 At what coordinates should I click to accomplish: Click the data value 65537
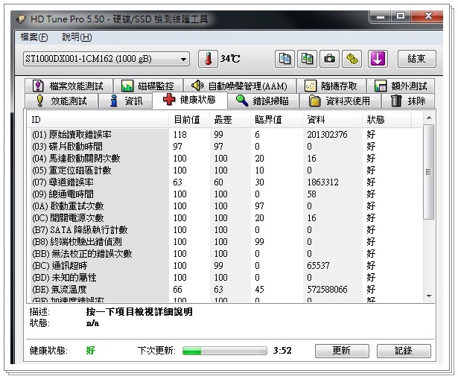tap(318, 265)
